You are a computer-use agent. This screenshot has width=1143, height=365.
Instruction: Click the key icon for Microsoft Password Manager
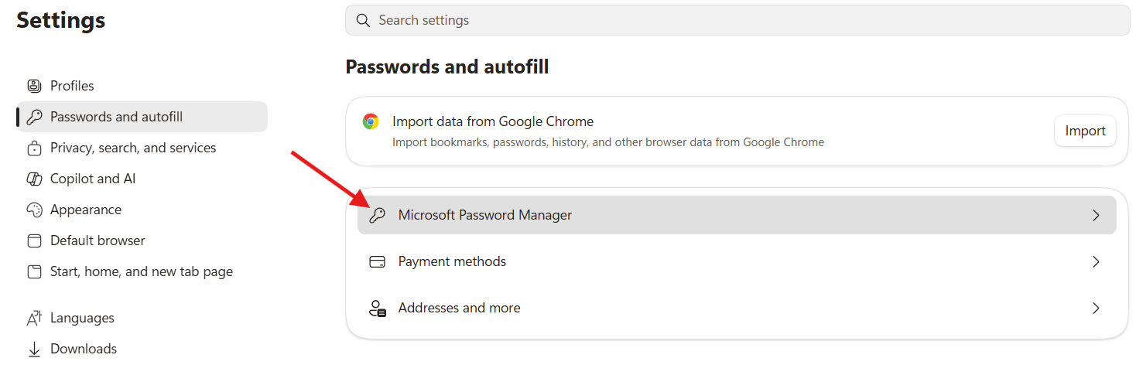pyautogui.click(x=378, y=215)
